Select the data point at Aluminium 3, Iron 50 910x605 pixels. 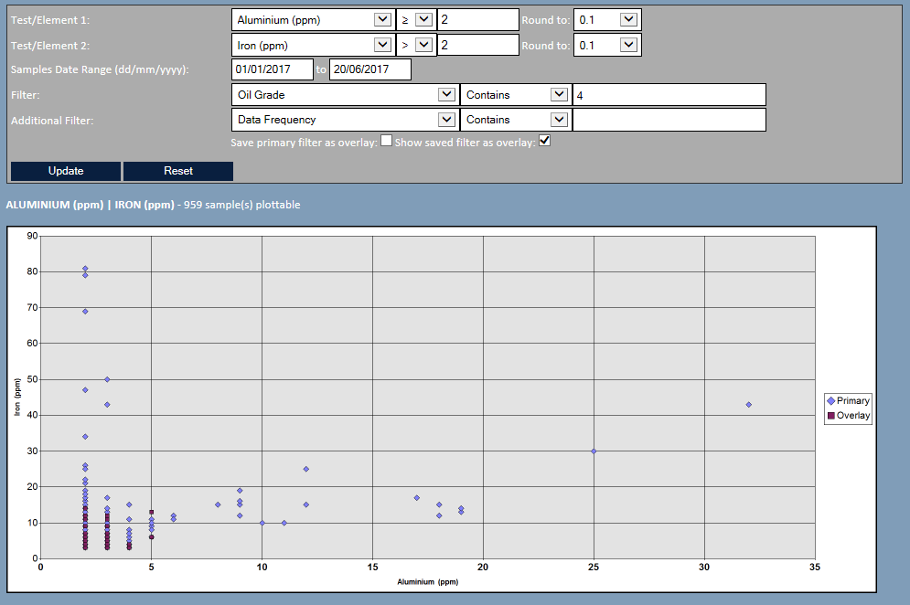coord(107,379)
